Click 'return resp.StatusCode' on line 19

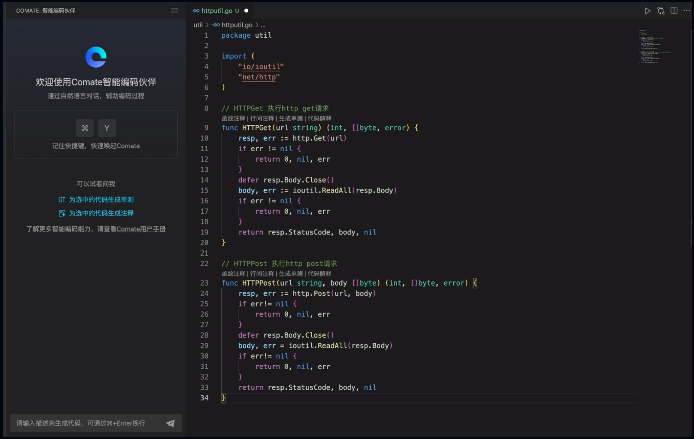tap(285, 232)
